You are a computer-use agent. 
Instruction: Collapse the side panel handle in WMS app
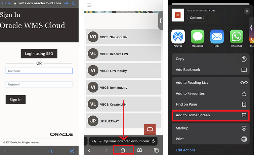161,21
